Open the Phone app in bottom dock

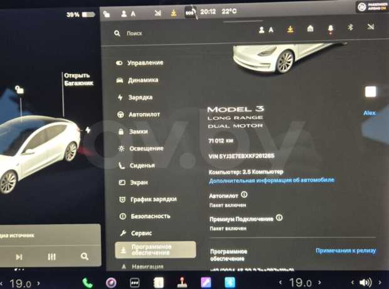pyautogui.click(x=87, y=283)
